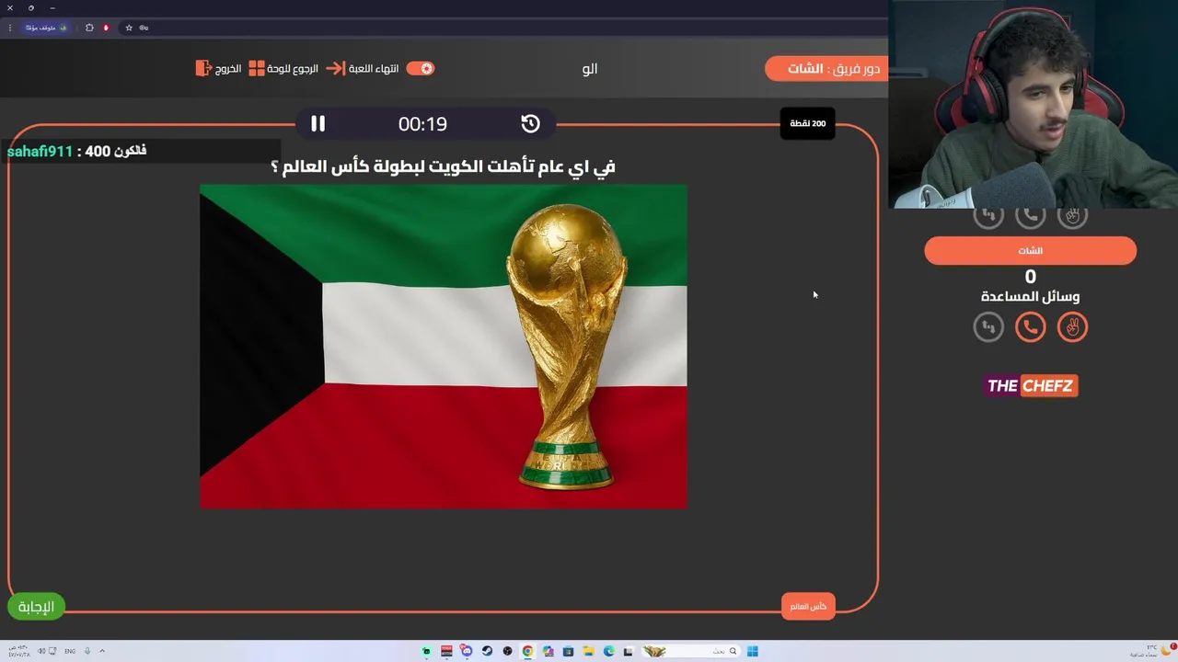
Task: Click the taskbar search box
Action: pyautogui.click(x=691, y=651)
